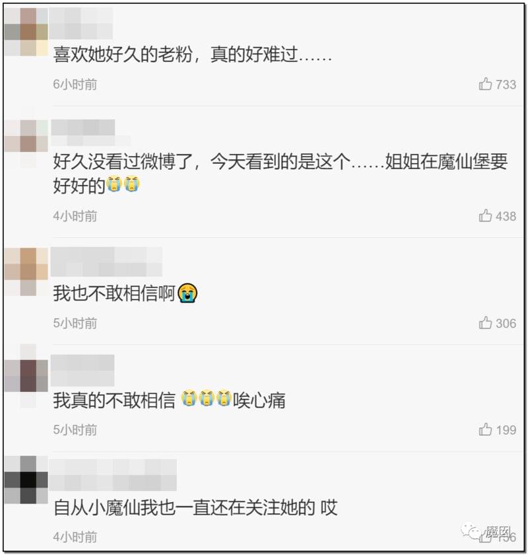Image resolution: width=528 pixels, height=555 pixels.
Task: Click the 6小时前 timestamp
Action: click(75, 85)
